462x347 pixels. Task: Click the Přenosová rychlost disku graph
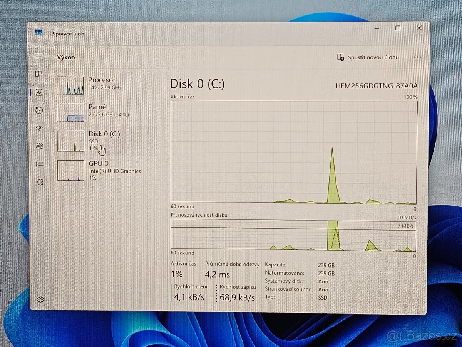tap(293, 235)
